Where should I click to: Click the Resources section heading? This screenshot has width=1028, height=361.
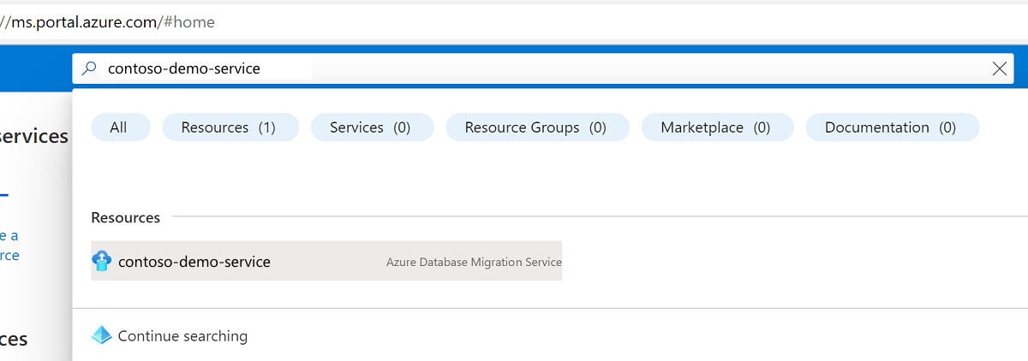coord(126,218)
